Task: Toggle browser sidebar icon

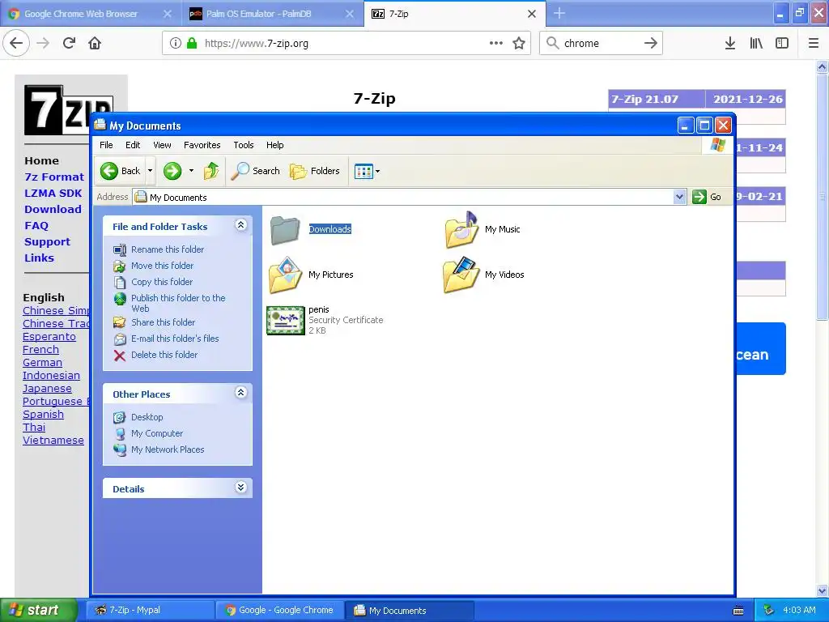Action: tap(782, 44)
